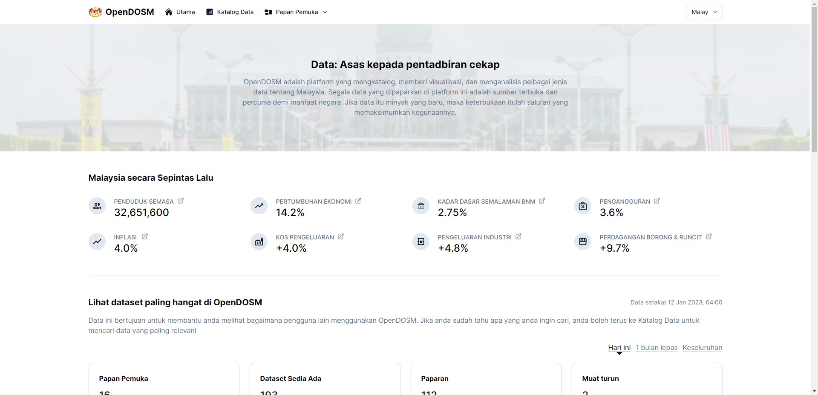Click the OpenDOSM crest logo
Screen dimensions: 818x395
pyautogui.click(x=95, y=12)
